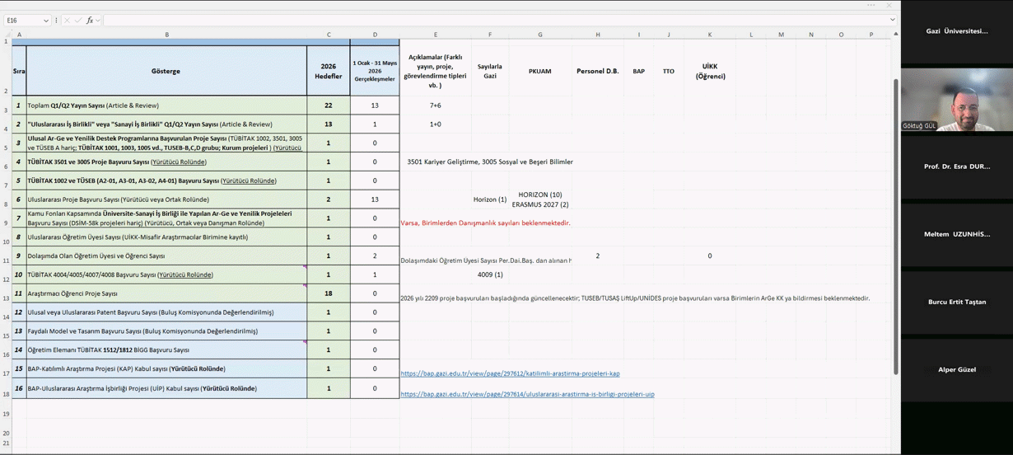Open the dropdown arrow beside fx
This screenshot has width=1013, height=455.
pos(98,20)
